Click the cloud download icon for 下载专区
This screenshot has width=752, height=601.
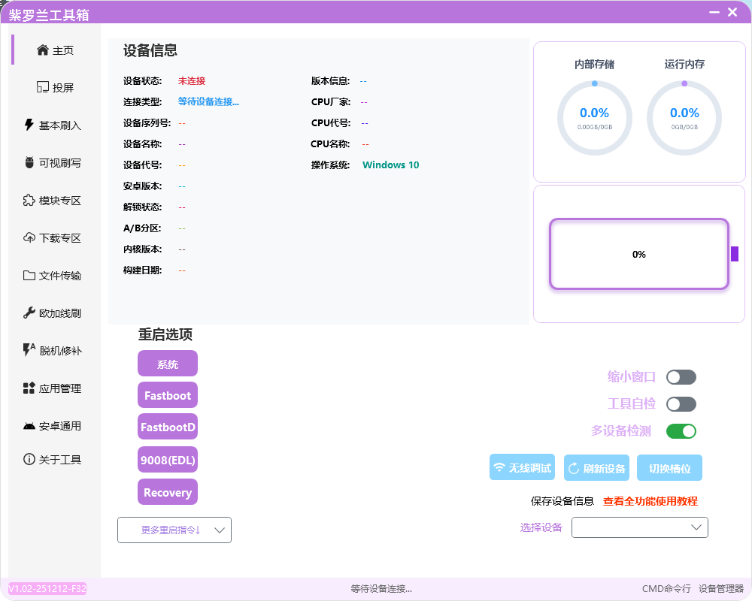29,238
